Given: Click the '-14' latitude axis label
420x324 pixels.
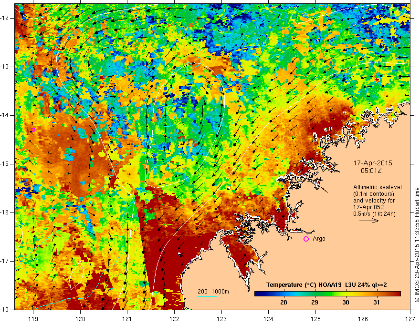Looking at the screenshot, I should (5, 115).
